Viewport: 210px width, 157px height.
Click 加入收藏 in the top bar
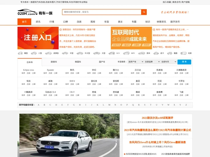pyautogui.click(x=167, y=2)
